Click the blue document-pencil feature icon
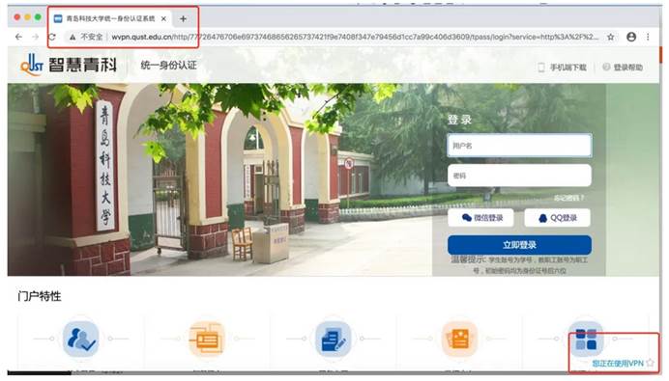 pos(334,339)
